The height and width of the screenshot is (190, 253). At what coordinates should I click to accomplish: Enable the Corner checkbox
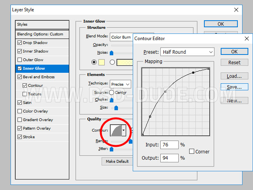[192, 151]
